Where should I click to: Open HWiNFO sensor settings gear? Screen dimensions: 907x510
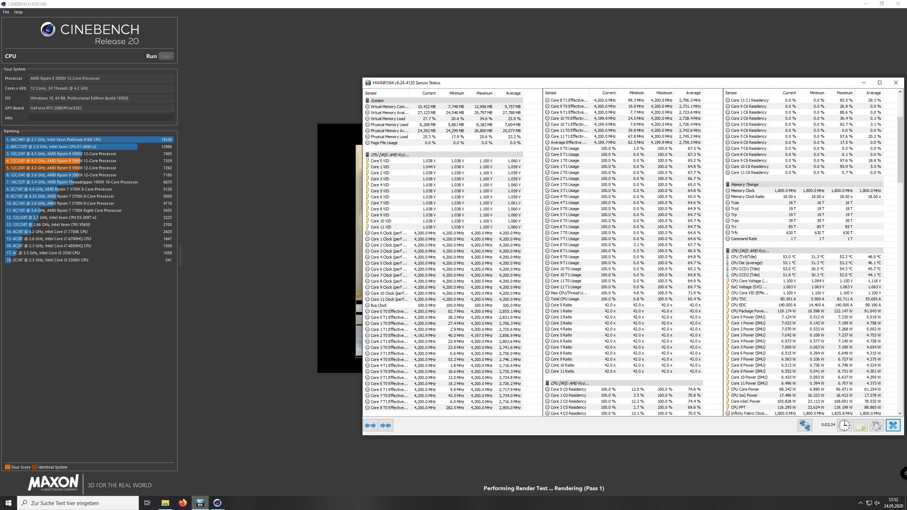876,425
